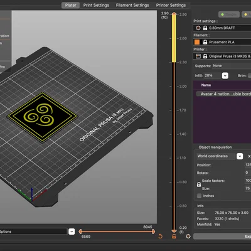Image resolution: width=251 pixels, height=251 pixels.
Task: Click the Options combo box field
Action: click(33, 232)
